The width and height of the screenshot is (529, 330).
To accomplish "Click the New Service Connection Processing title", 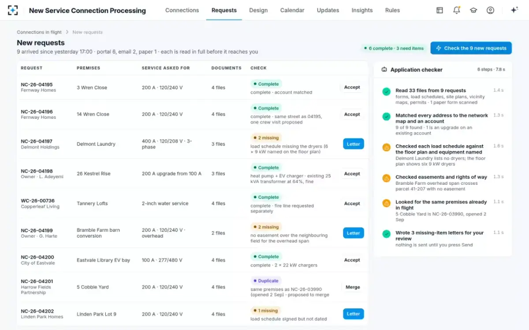I will (87, 10).
